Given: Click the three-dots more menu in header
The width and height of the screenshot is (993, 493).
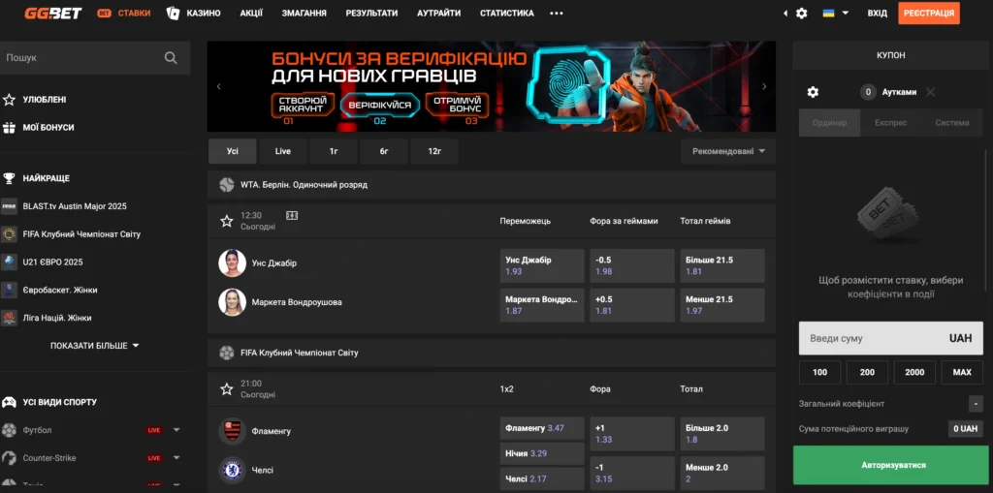Looking at the screenshot, I should [x=556, y=14].
